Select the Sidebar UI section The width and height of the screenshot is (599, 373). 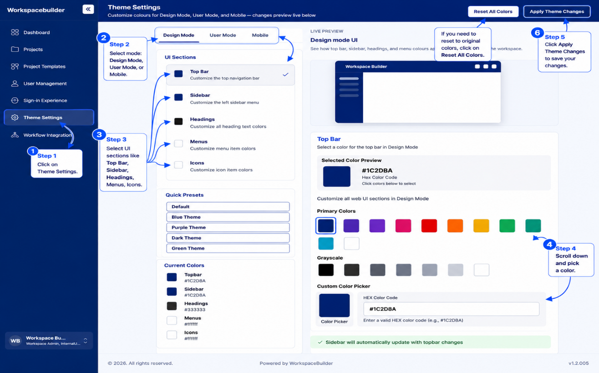pos(230,99)
